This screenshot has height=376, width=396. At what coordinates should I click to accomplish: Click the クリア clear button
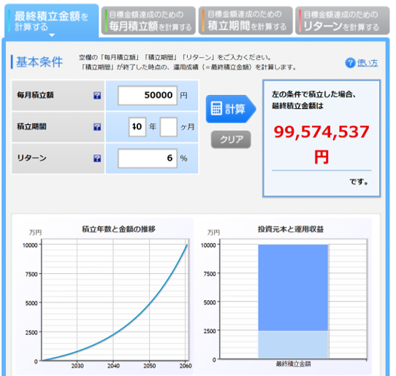point(231,139)
